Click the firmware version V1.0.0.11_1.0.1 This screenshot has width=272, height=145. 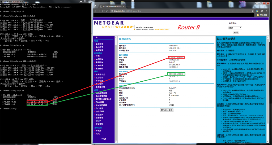(175, 48)
